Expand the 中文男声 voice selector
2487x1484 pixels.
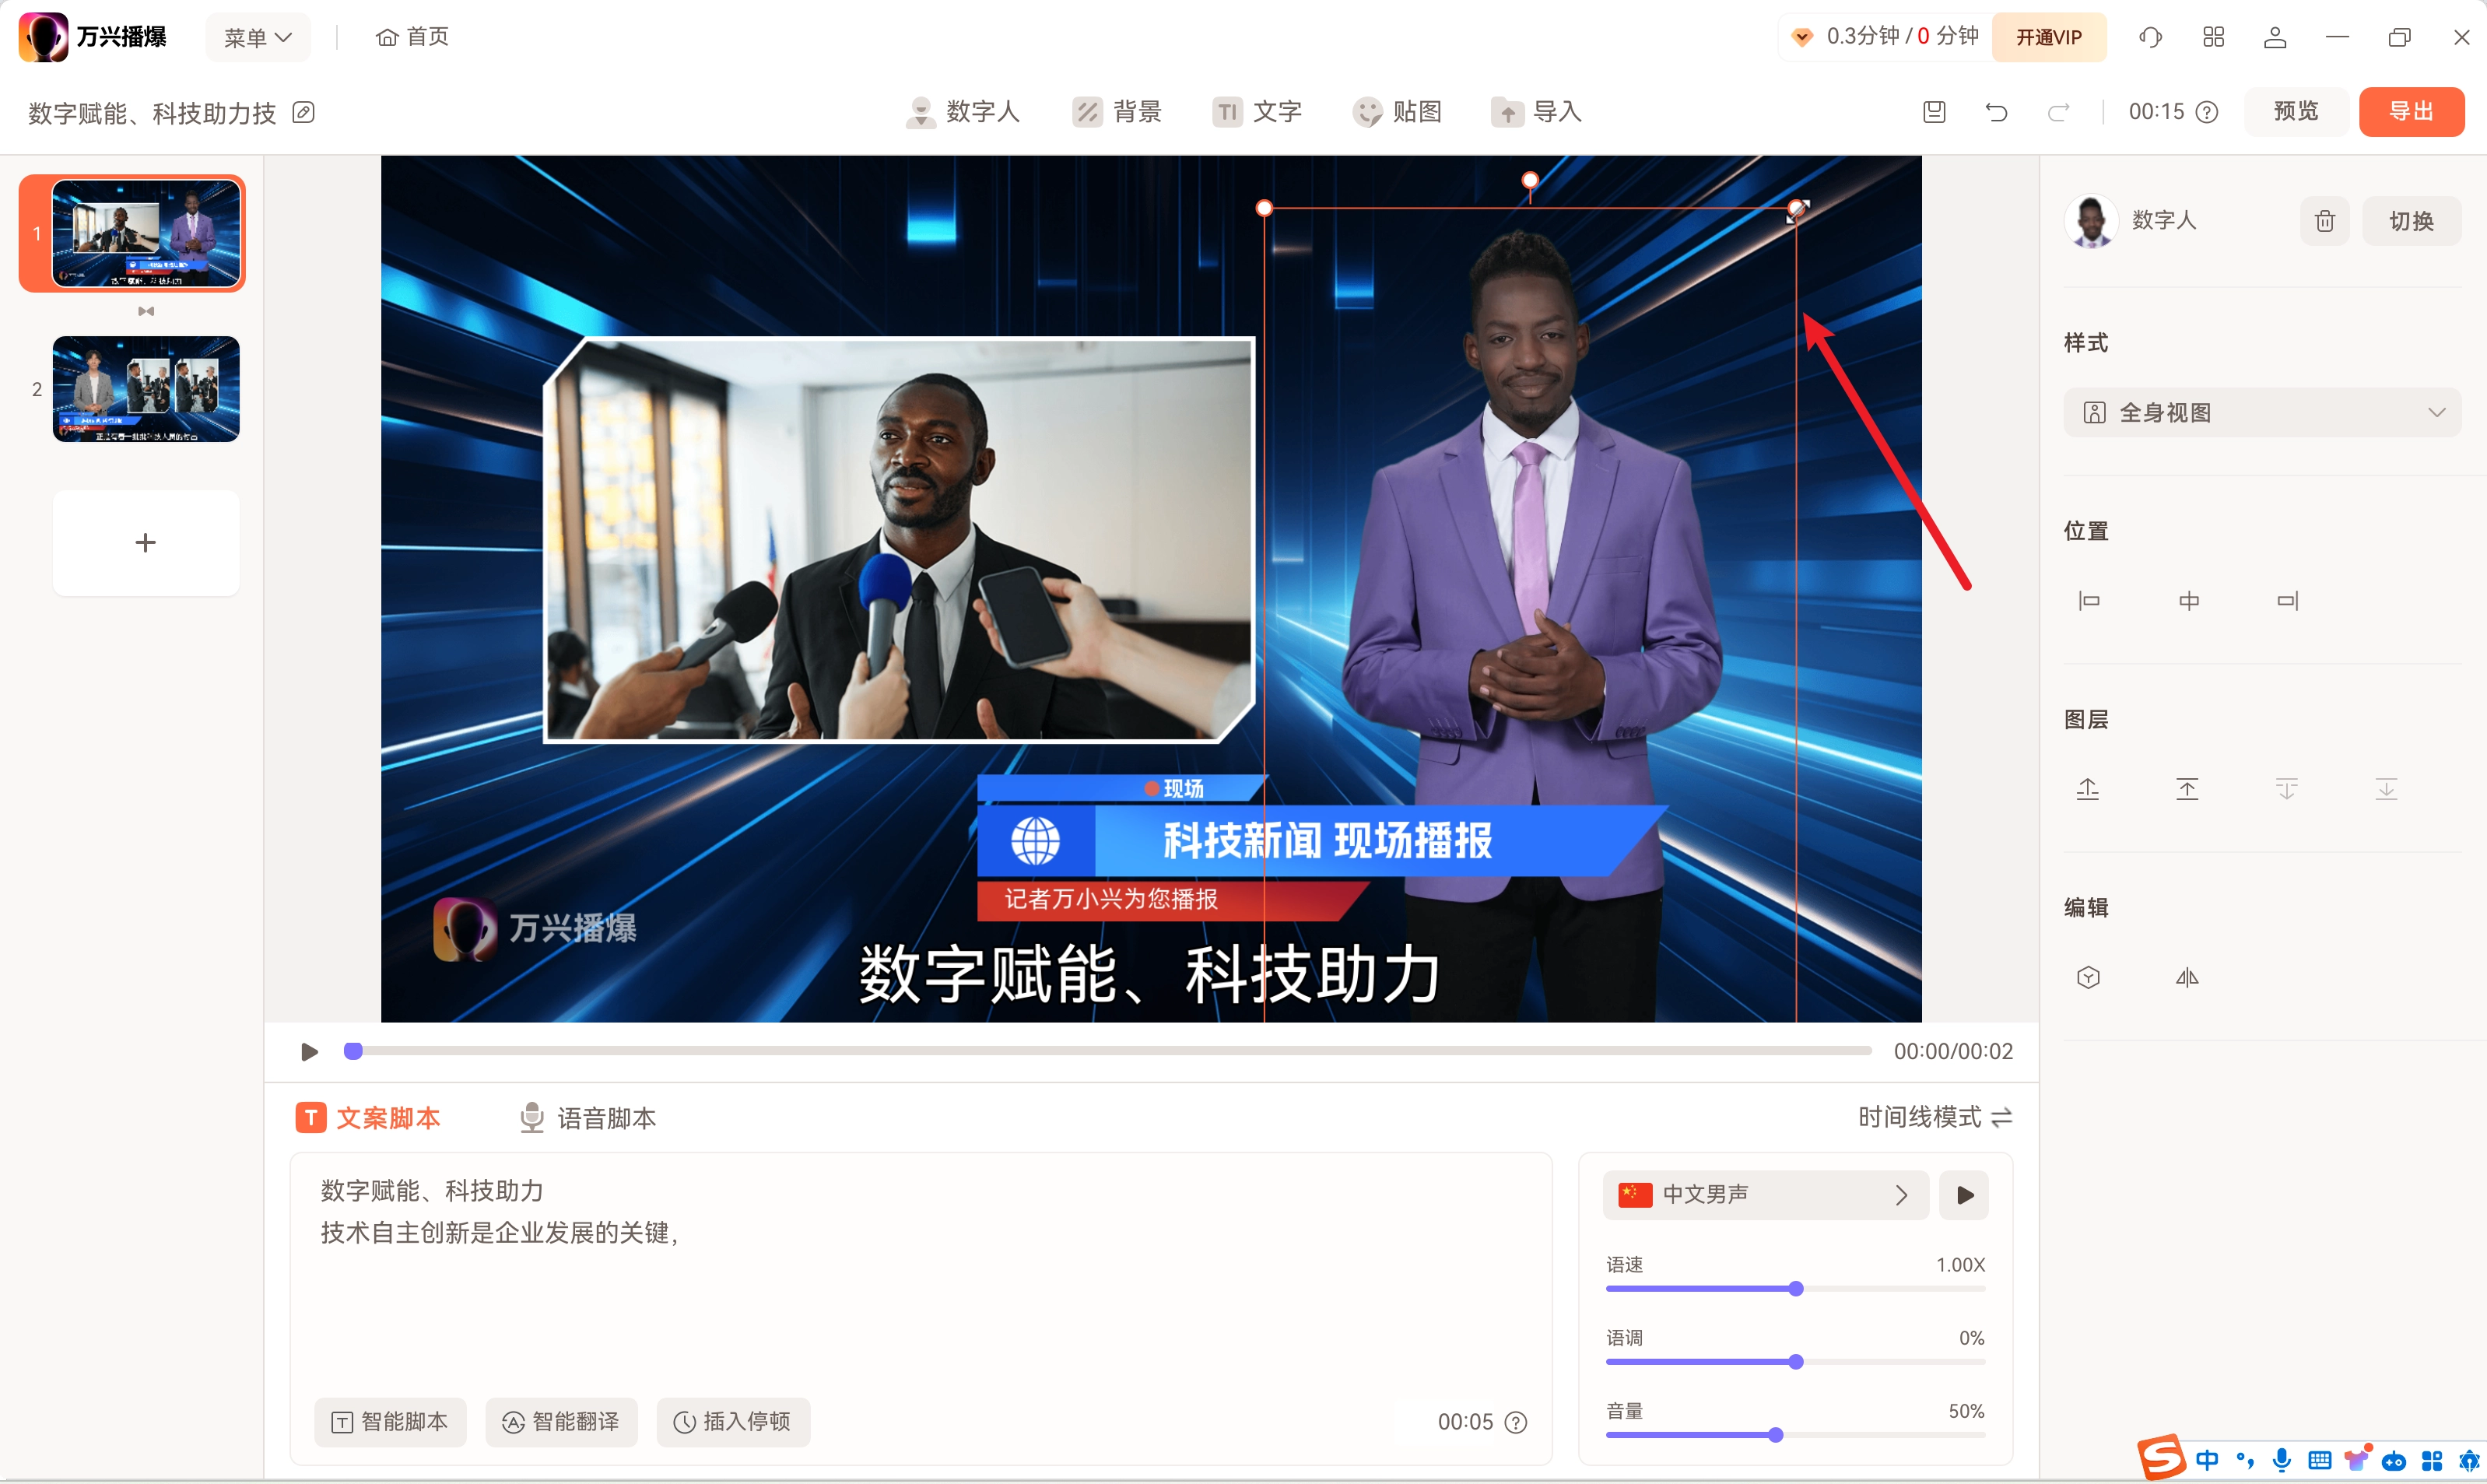coord(1765,1194)
